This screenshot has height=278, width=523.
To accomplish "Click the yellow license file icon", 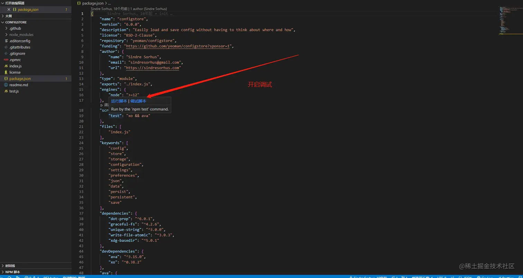I will tap(6, 72).
